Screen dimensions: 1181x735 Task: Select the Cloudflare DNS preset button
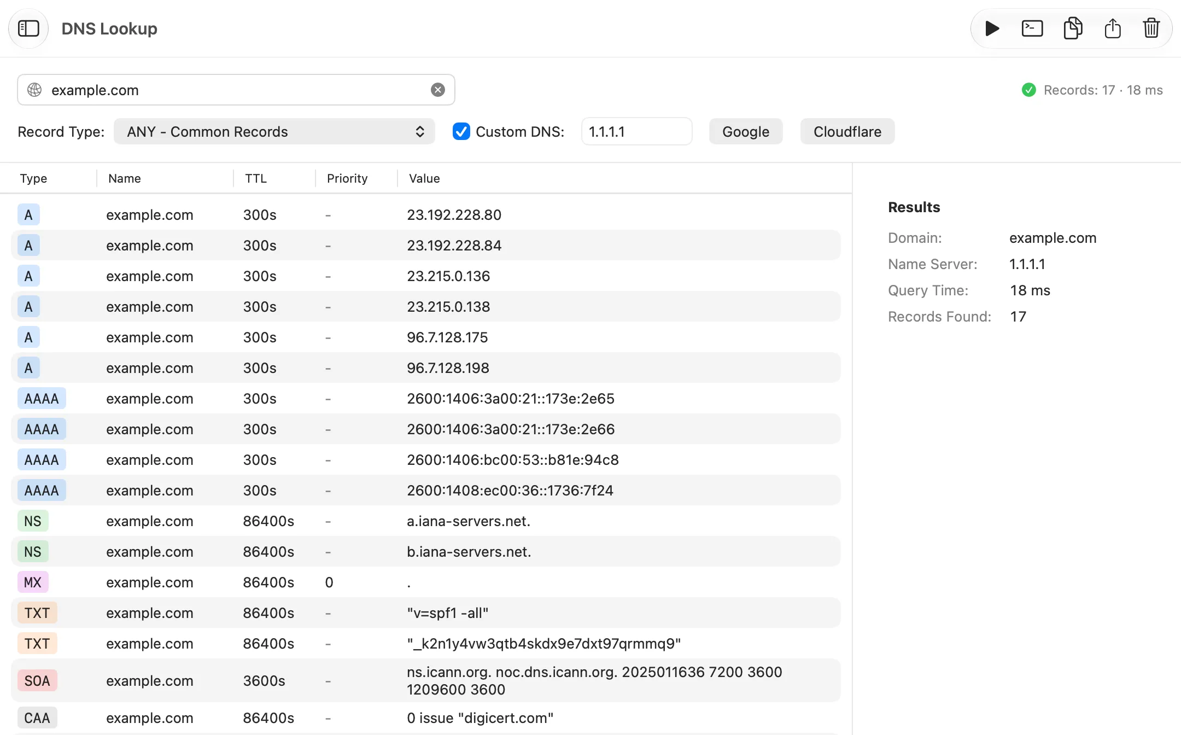point(847,132)
